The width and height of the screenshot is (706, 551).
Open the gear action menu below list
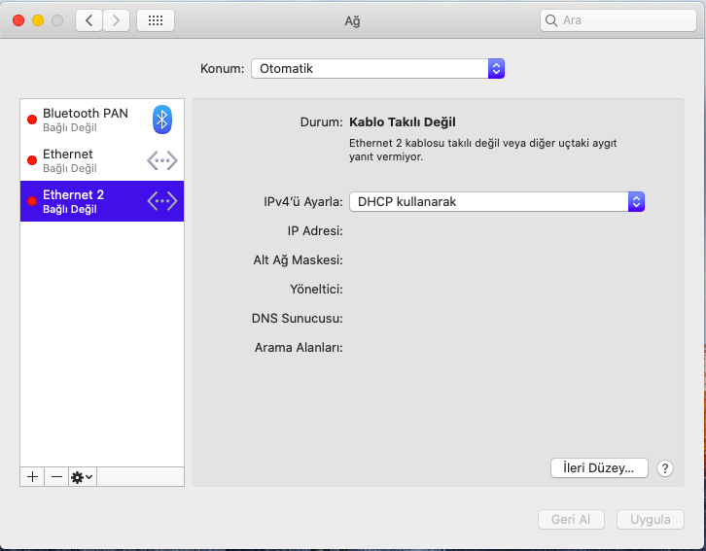(82, 477)
